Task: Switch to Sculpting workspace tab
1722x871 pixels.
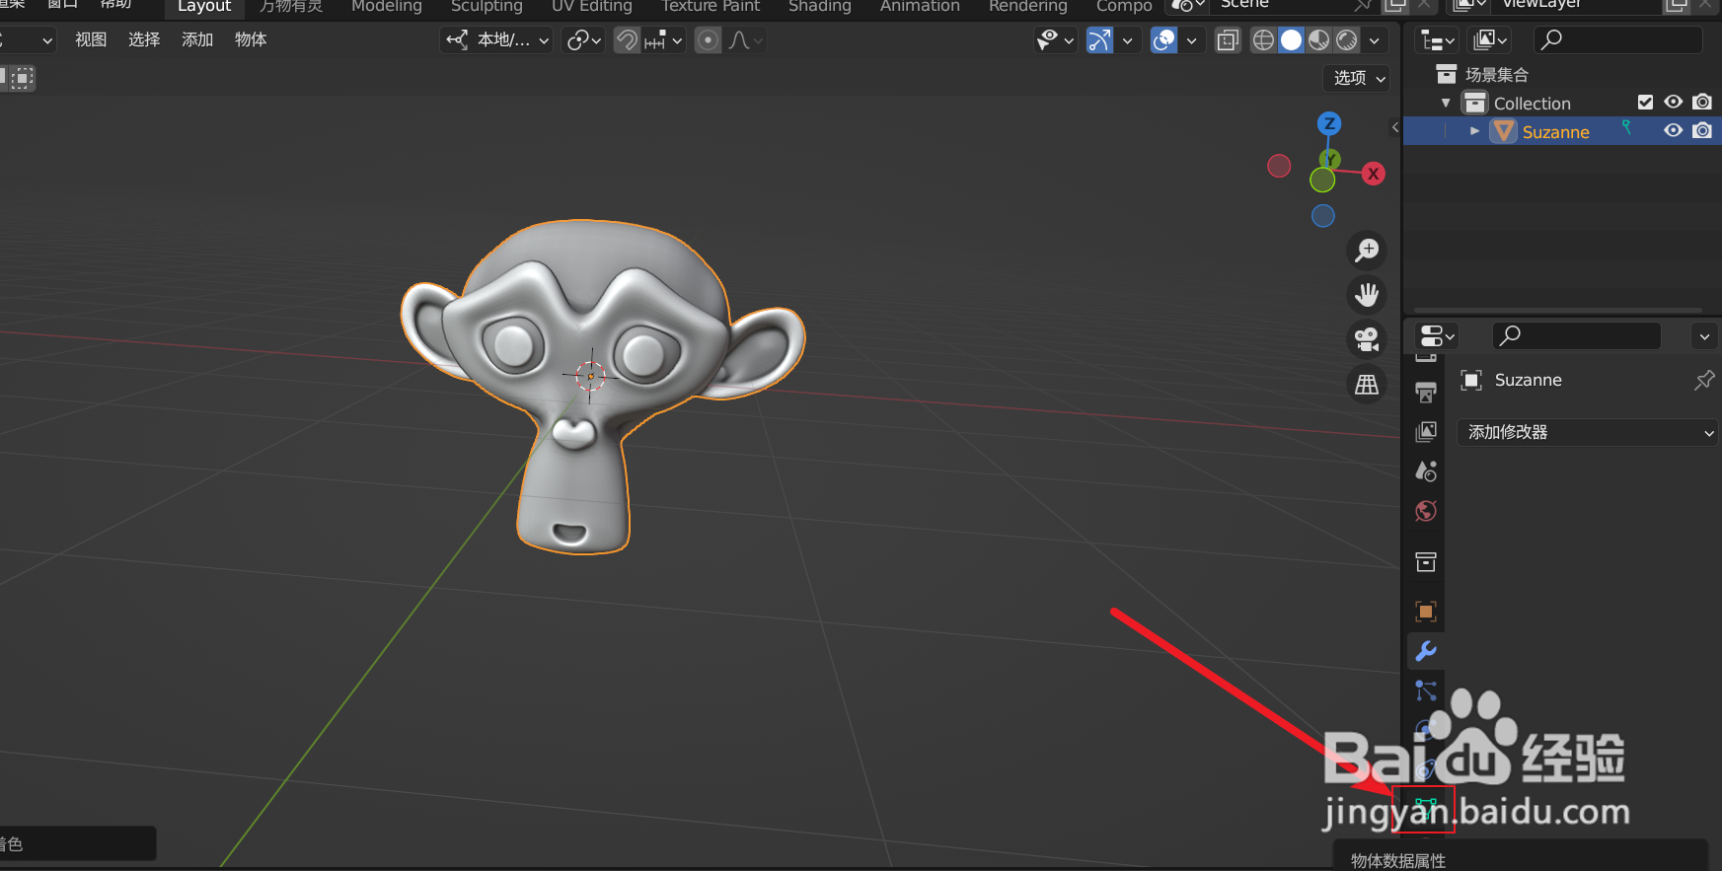Action: 487,7
